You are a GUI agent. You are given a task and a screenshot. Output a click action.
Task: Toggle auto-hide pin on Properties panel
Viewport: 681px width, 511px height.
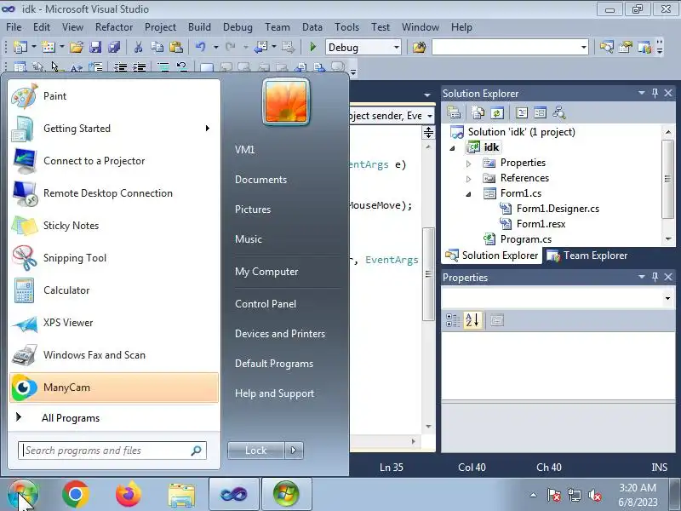655,277
